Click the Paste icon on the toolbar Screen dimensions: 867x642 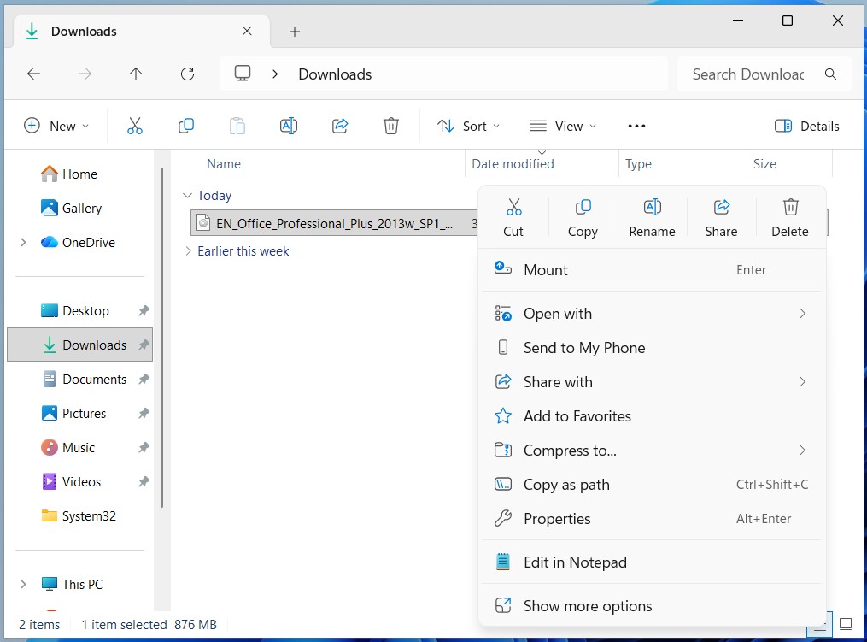pyautogui.click(x=237, y=126)
